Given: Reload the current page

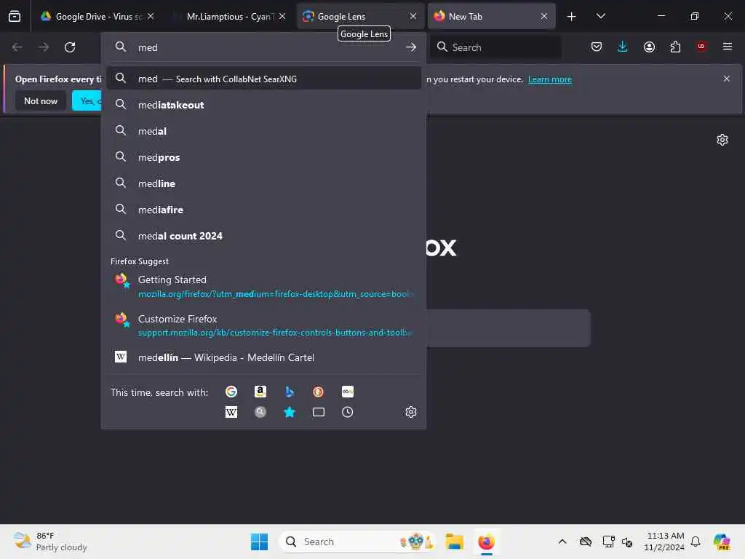Looking at the screenshot, I should point(70,47).
